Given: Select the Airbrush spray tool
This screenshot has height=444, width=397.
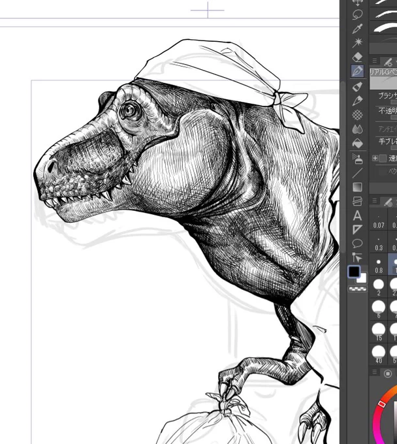Looking at the screenshot, I should pyautogui.click(x=357, y=159).
